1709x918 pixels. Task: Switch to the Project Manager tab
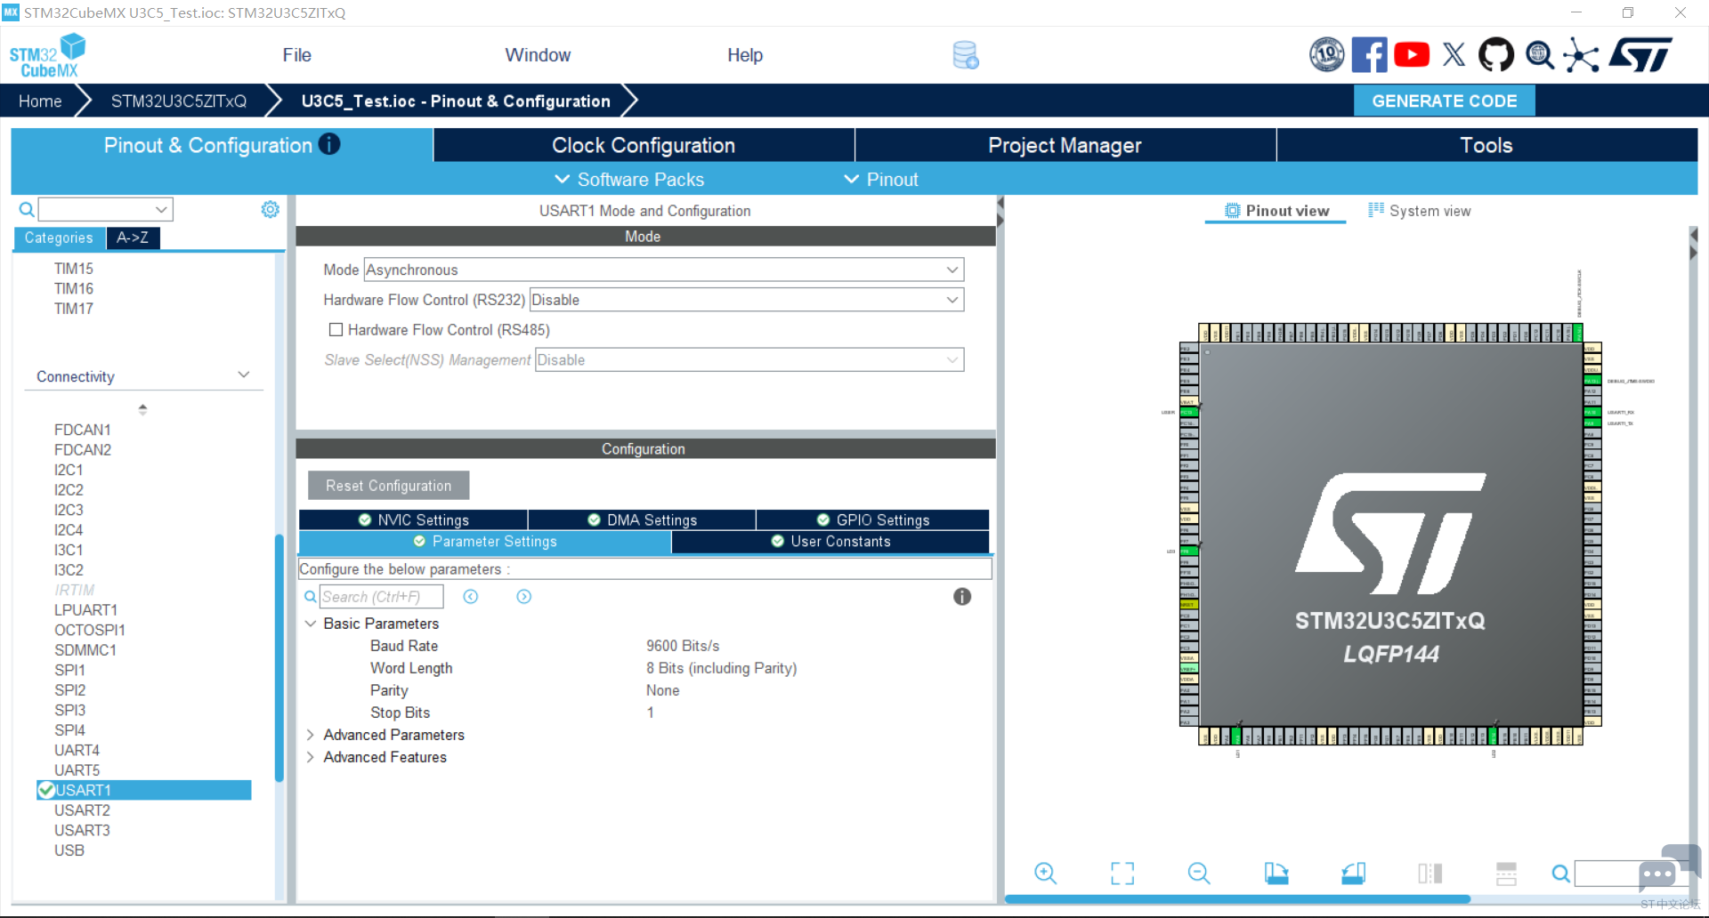(x=1065, y=145)
